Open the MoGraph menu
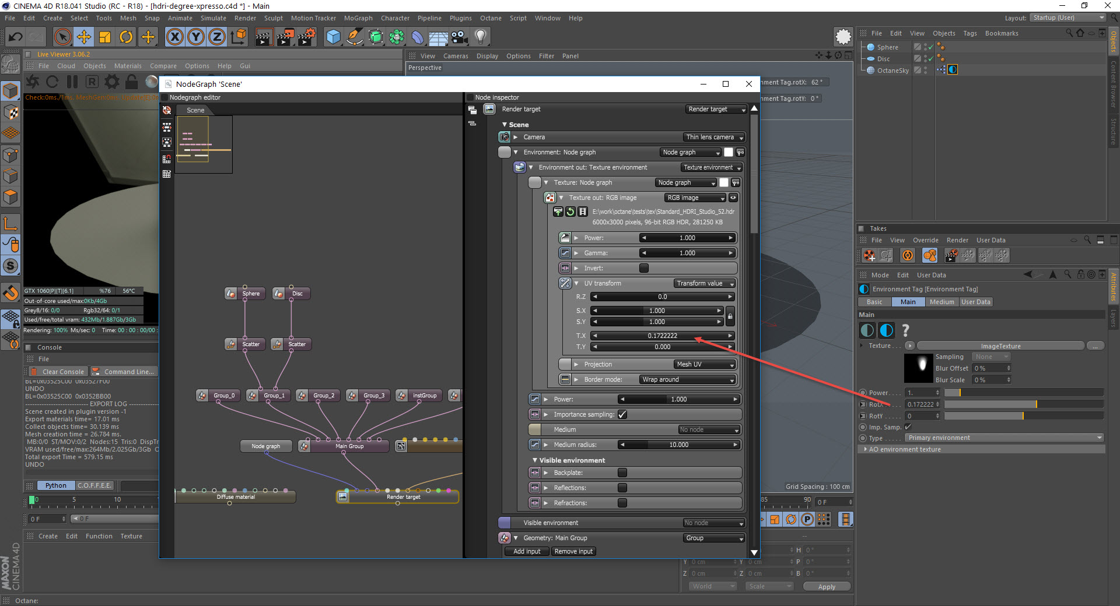The height and width of the screenshot is (606, 1120). point(358,18)
